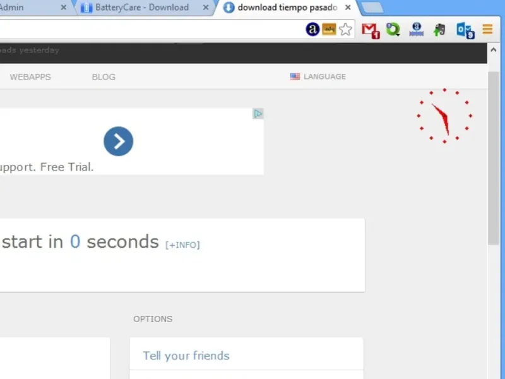505x379 pixels.
Task: Click the Tell your friends link
Action: coord(186,356)
